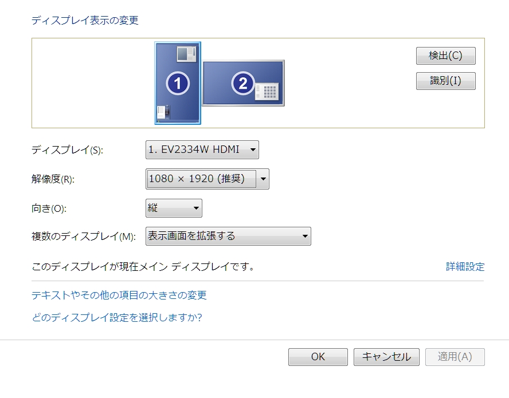Click the キャンセル cancel button
The image size is (509, 398).
pos(386,357)
